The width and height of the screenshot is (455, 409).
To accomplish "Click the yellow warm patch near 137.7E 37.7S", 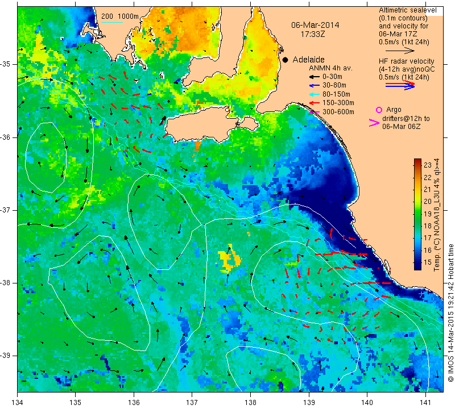I will pyautogui.click(x=229, y=259).
